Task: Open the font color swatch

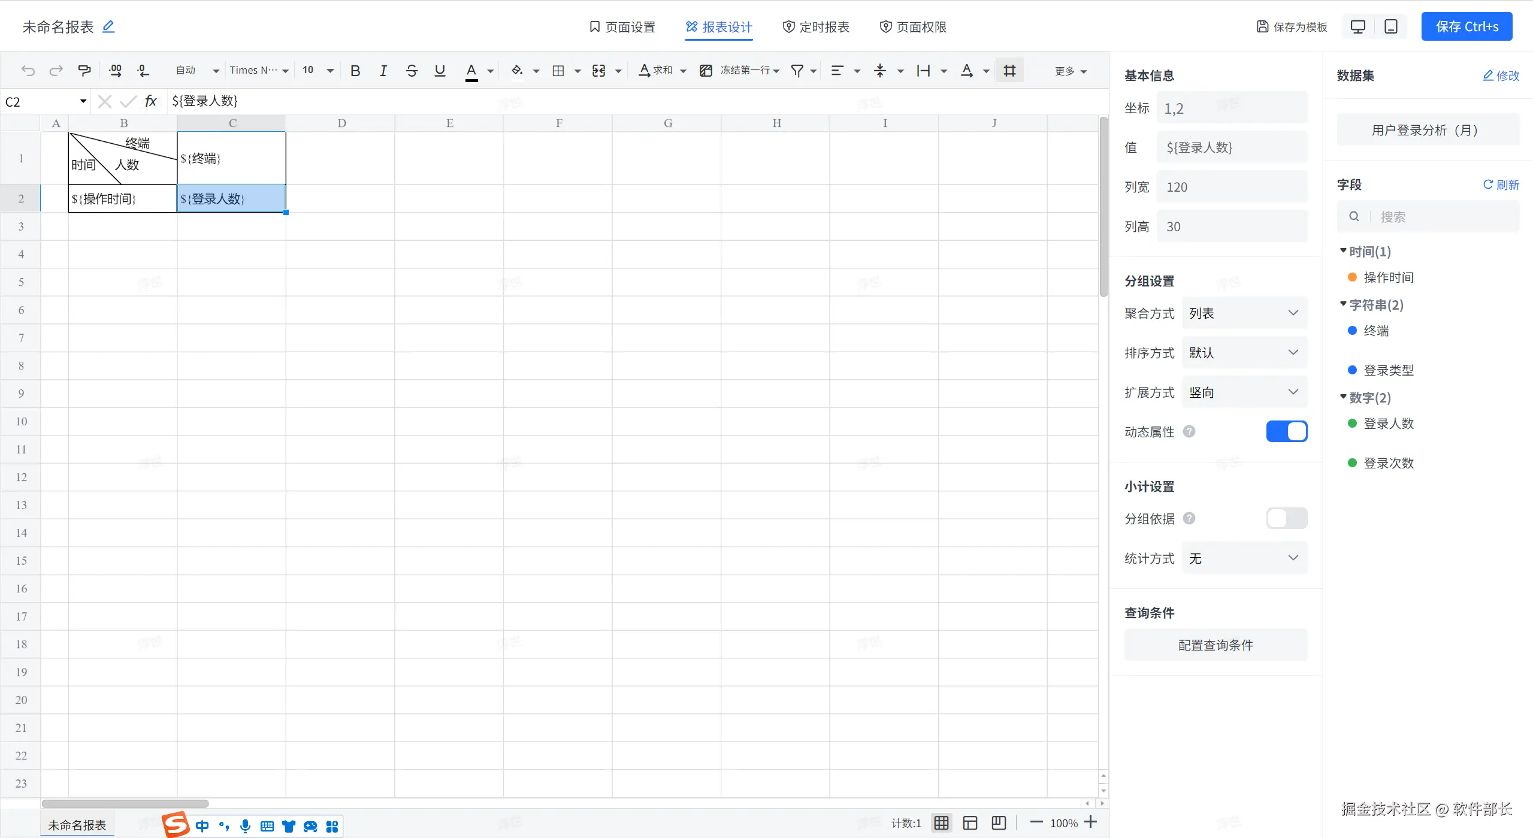Action: tap(471, 71)
